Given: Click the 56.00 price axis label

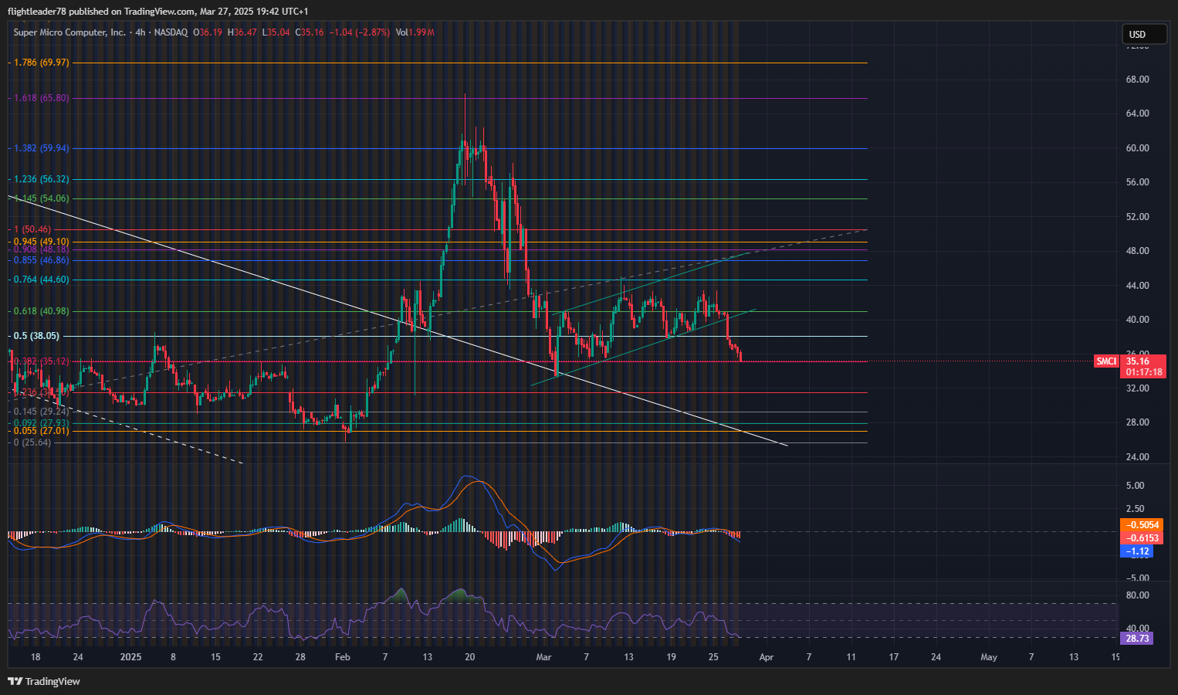Looking at the screenshot, I should point(1138,182).
